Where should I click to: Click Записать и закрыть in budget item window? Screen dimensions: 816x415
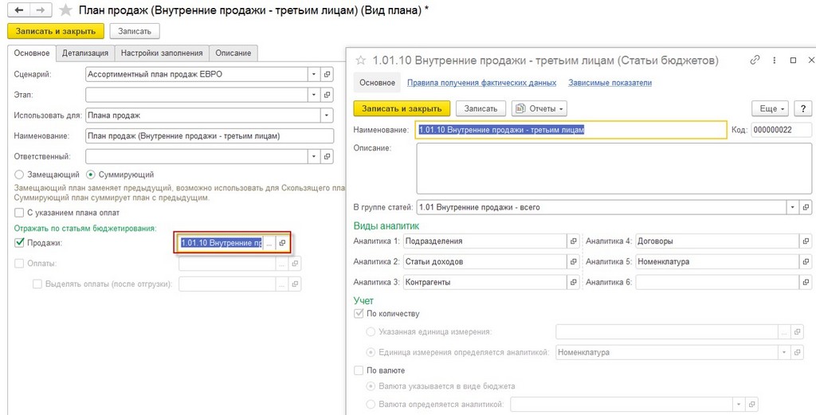(x=402, y=108)
